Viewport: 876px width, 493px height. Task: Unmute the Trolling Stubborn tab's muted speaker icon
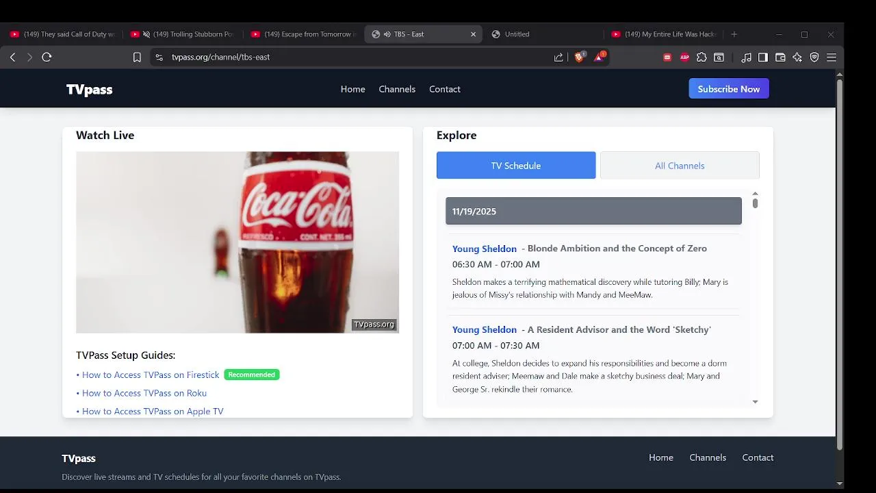point(146,34)
